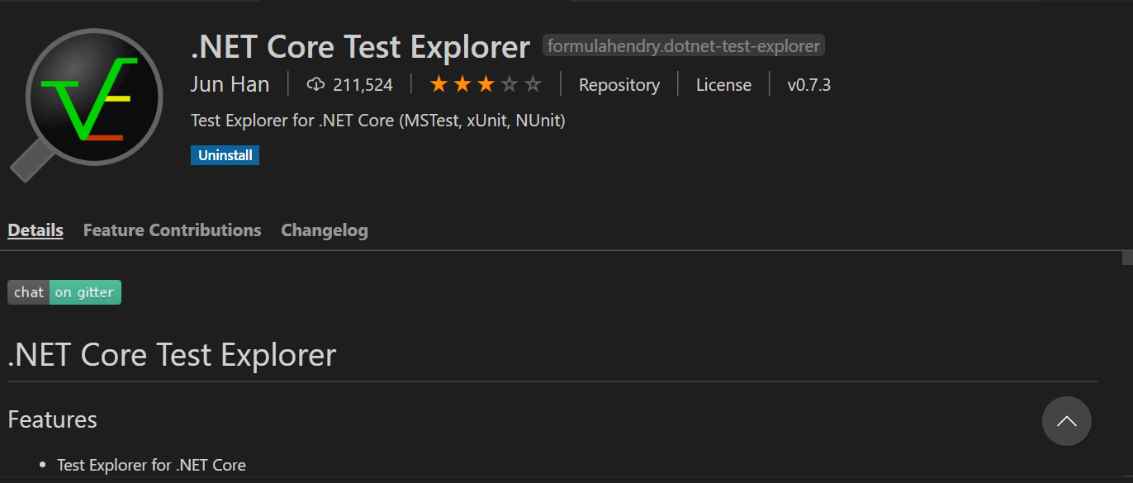Click the author name Jun Han

click(230, 83)
